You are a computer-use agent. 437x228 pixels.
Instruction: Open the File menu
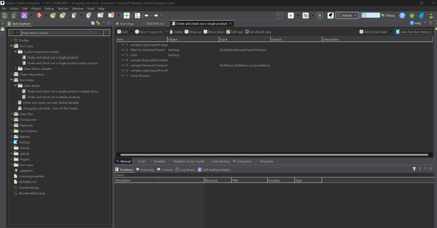click(x=4, y=8)
